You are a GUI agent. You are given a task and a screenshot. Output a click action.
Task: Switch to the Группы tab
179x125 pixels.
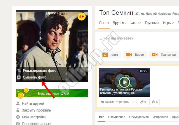point(152,23)
